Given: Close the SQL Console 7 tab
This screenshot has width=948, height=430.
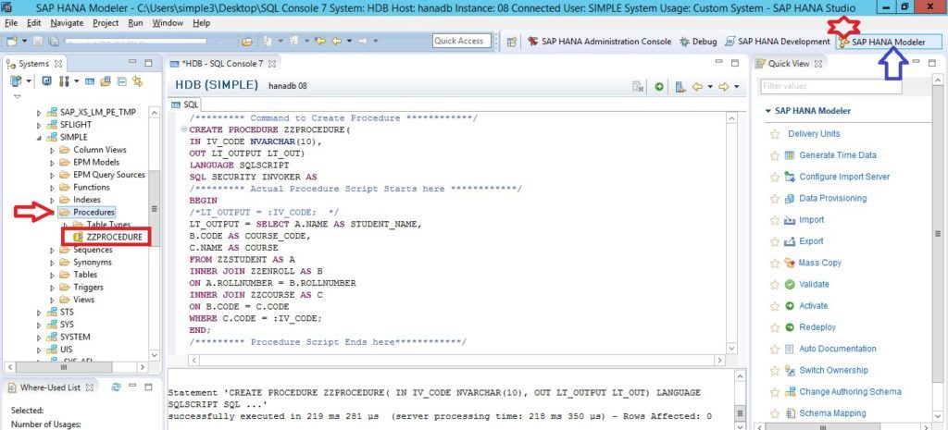Looking at the screenshot, I should click(272, 64).
